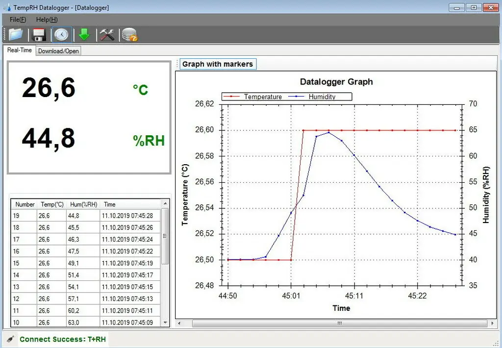The width and height of the screenshot is (502, 348).
Task: Click the plug icon in status bar
Action: click(10, 339)
